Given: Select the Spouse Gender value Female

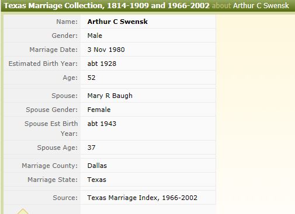Looking at the screenshot, I should (x=99, y=110).
